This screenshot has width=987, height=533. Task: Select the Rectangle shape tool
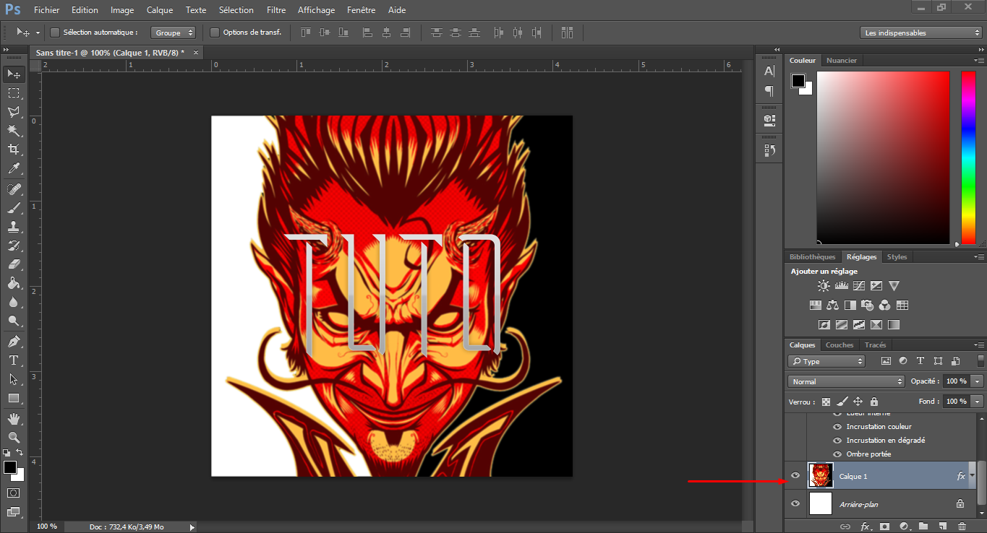pyautogui.click(x=14, y=398)
